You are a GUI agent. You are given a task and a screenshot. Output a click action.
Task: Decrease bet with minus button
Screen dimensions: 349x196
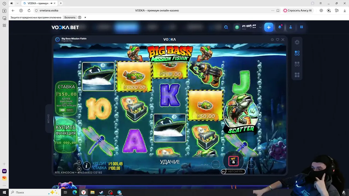coord(215,164)
